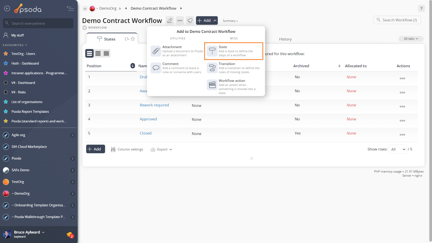
Task: Select the compact row density view
Action: 106,53
